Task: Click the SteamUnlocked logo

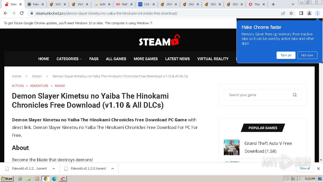Action: [159, 40]
